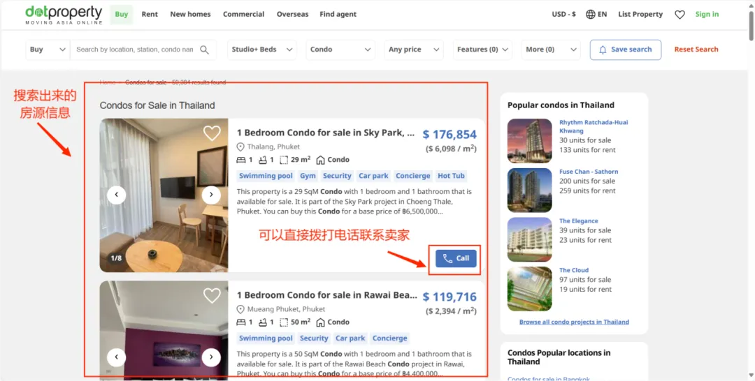Screen dimensions: 755x381
Task: Click Sign in
Action: coord(707,15)
